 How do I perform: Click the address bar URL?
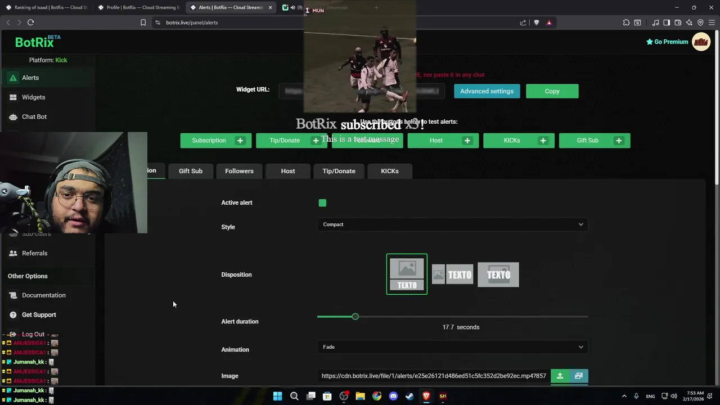click(x=192, y=22)
